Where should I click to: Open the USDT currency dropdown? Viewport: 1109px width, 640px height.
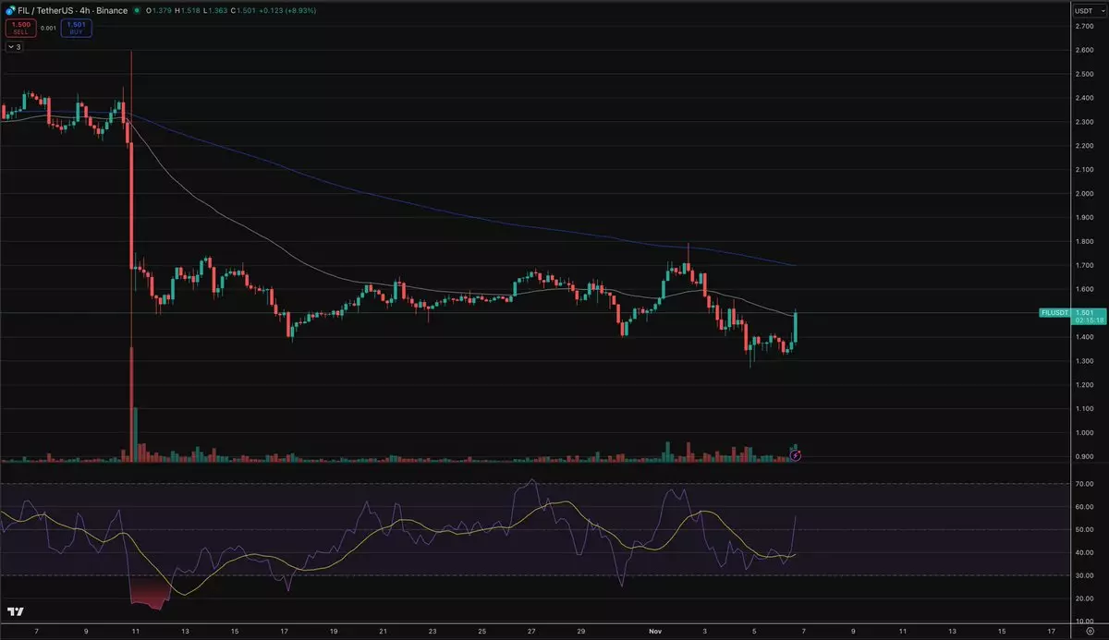point(1084,10)
